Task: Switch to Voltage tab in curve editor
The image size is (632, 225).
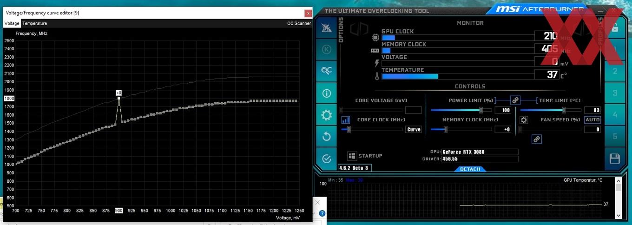Action: click(x=12, y=23)
